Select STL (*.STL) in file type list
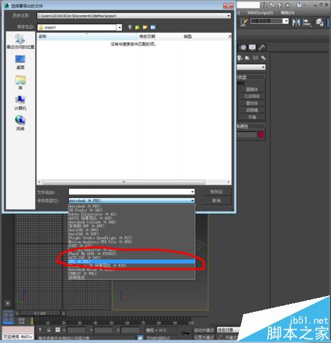The height and width of the screenshot is (343, 331). click(x=132, y=262)
